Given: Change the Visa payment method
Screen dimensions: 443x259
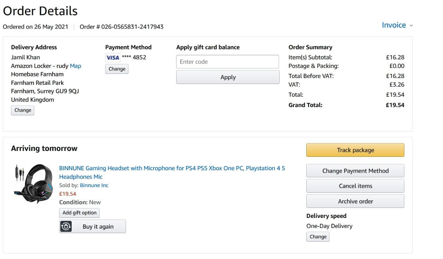Looking at the screenshot, I should 117,69.
